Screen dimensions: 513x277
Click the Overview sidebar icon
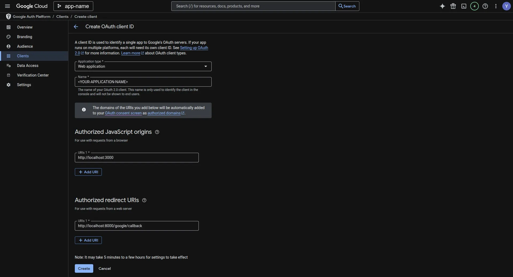click(9, 27)
